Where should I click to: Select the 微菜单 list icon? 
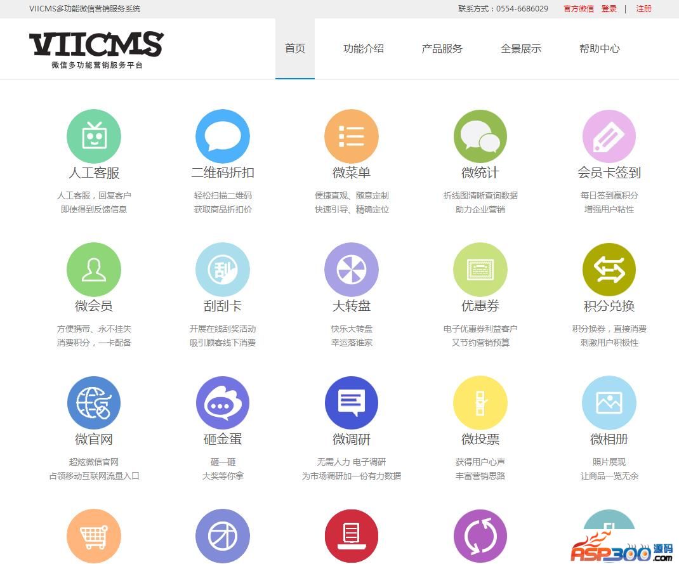351,136
